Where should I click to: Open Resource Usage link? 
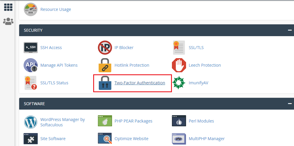tap(56, 9)
